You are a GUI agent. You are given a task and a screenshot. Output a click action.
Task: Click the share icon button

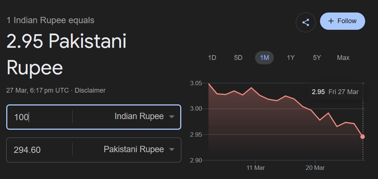[306, 22]
